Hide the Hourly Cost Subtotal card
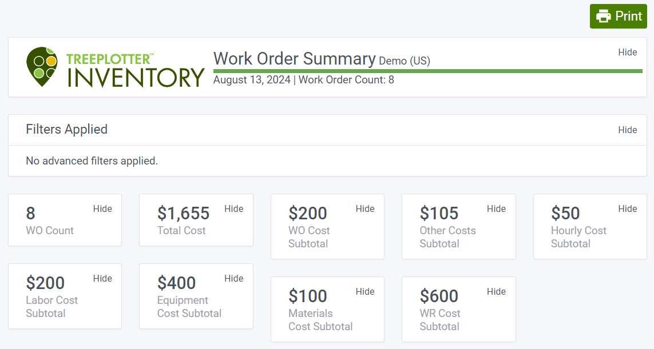The height and width of the screenshot is (349, 654). click(x=628, y=208)
